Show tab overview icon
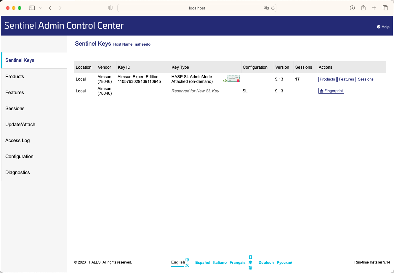Screen dimensions: 394x273 [x=385, y=8]
